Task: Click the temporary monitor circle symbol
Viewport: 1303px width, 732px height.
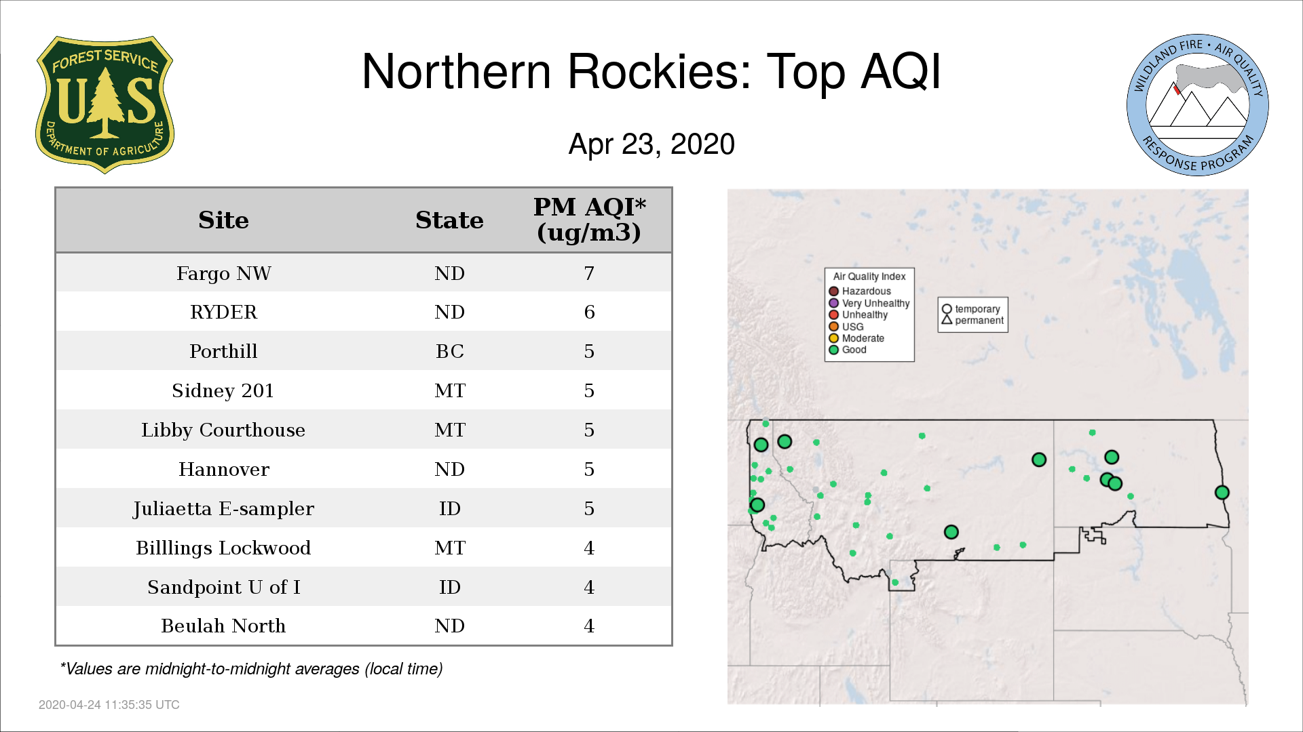Action: pos(947,309)
